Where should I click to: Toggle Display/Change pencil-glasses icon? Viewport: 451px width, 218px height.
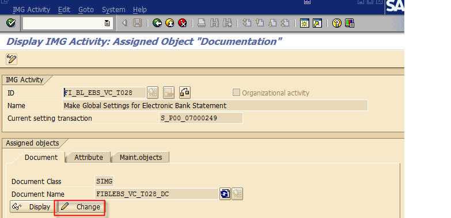(x=12, y=59)
